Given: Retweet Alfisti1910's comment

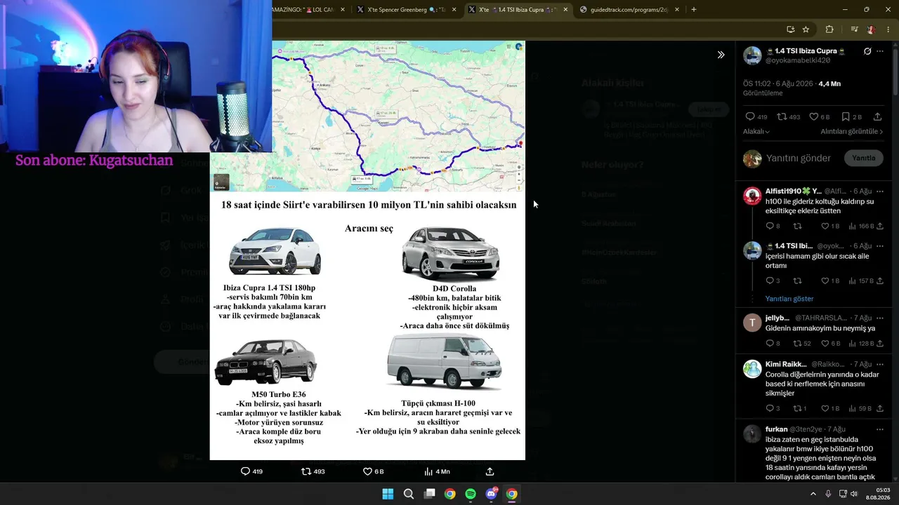Looking at the screenshot, I should click(797, 226).
